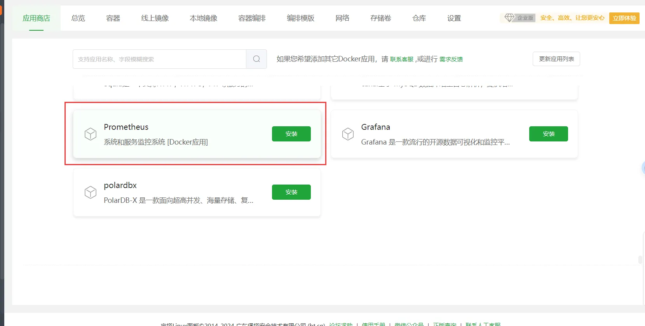Image resolution: width=645 pixels, height=326 pixels.
Task: Open the 编排模版 tab
Action: [x=300, y=18]
